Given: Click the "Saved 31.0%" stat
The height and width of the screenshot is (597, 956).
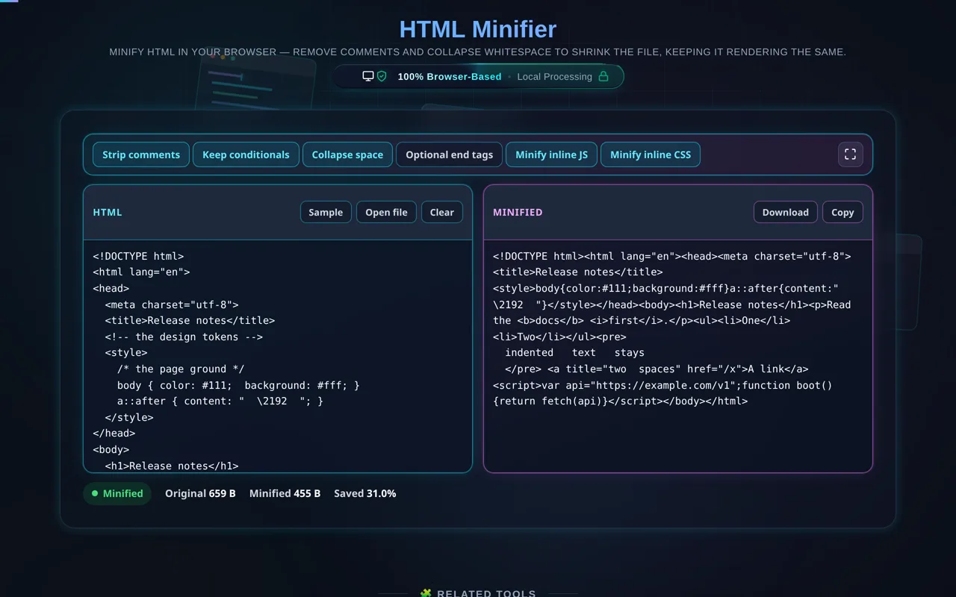Looking at the screenshot, I should pyautogui.click(x=365, y=493).
